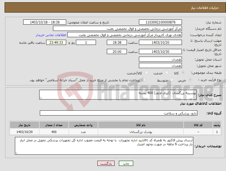Click the resize handle of شرح کلی نیاز box
226x171 pixels.
click(41, 98)
